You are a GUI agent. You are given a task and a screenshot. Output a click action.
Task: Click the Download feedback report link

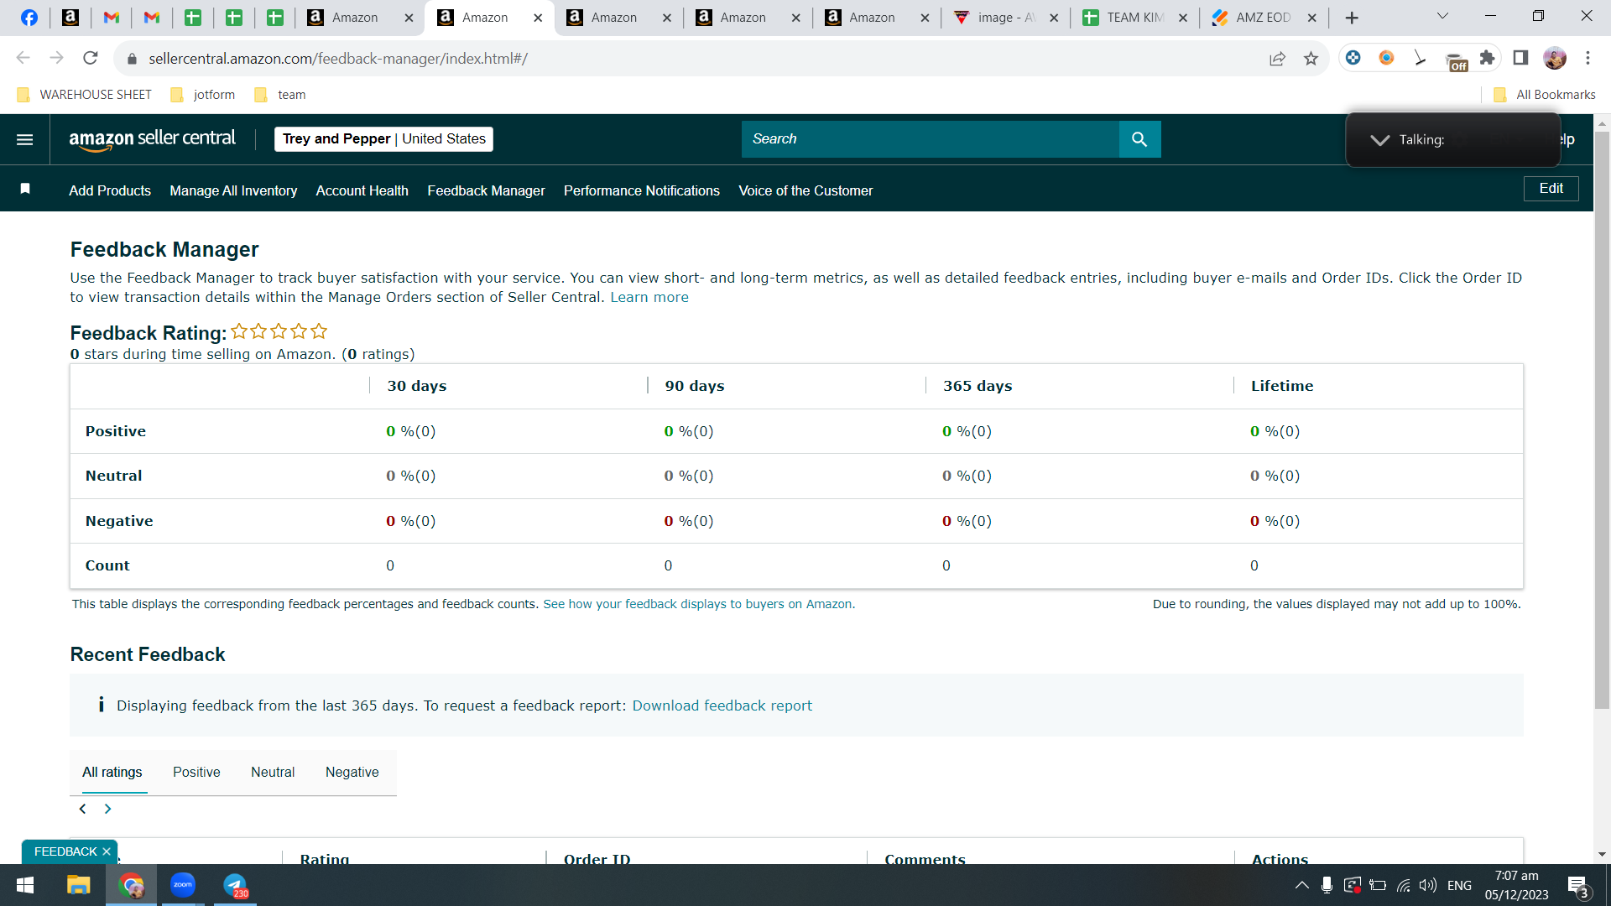[722, 706]
